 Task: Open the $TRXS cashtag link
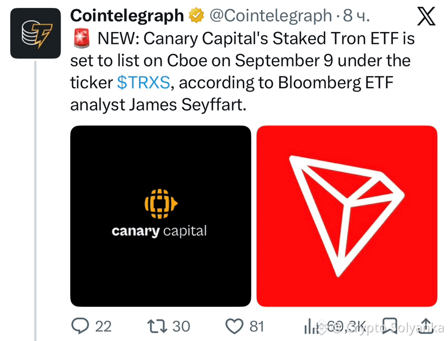click(143, 83)
